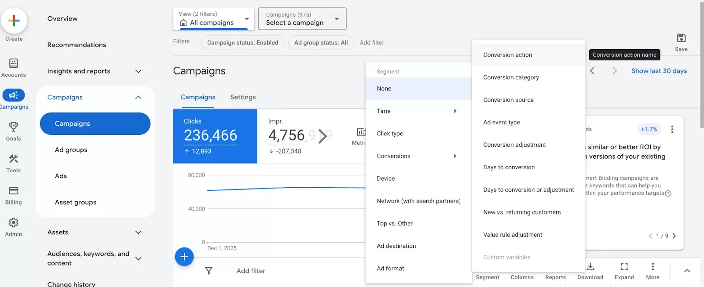Viewport: 704px width, 287px height.
Task: Expand the Assets nav section
Action: 138,233
